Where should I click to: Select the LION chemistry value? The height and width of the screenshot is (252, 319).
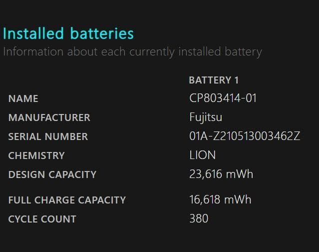[203, 155]
